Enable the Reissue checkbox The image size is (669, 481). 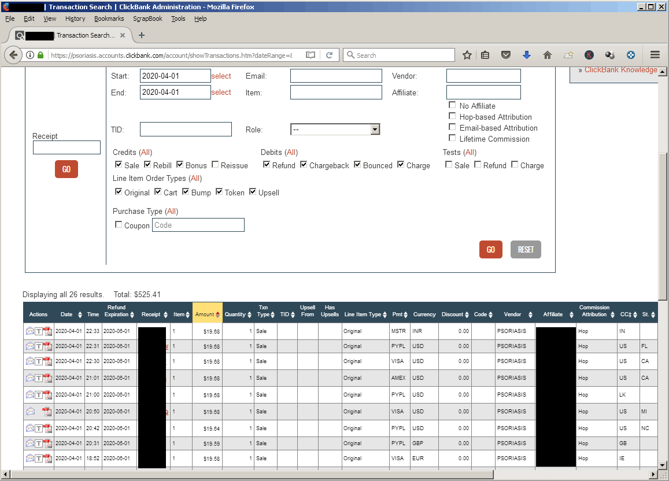(x=215, y=165)
